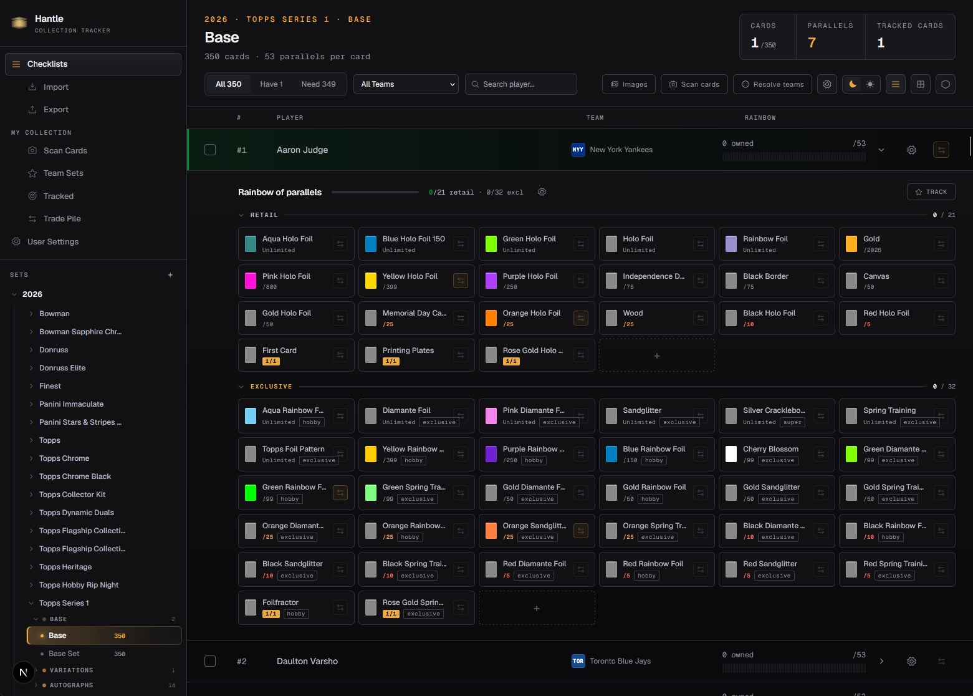Select the Base Set checklist item
The height and width of the screenshot is (696, 973).
(x=104, y=654)
